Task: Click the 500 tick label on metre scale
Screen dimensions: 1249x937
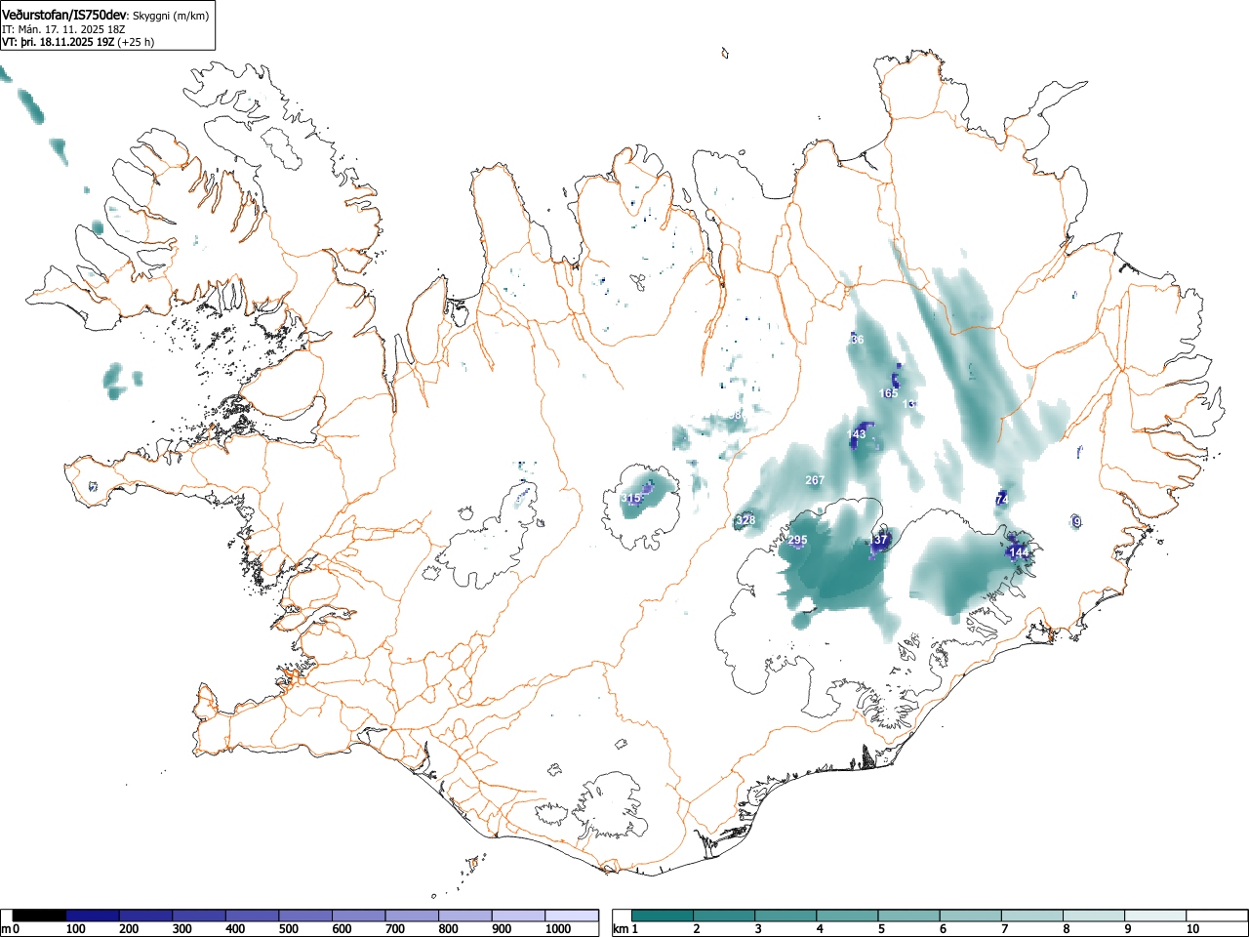Action: click(x=288, y=929)
